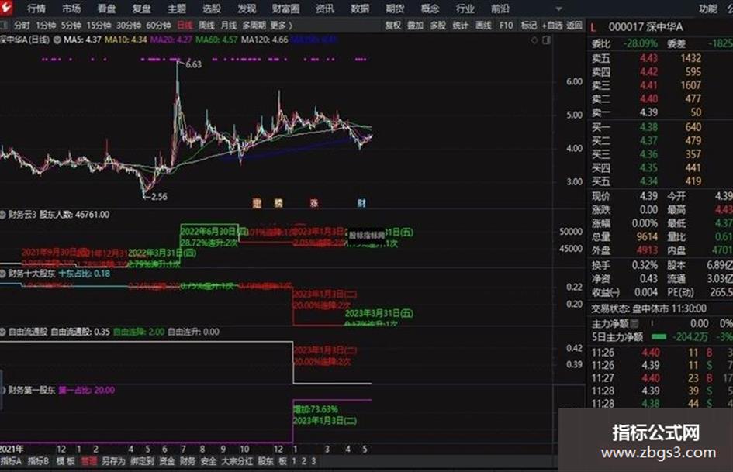The height and width of the screenshot is (472, 733).
Task: Open the 前沿 menu
Action: (x=500, y=9)
